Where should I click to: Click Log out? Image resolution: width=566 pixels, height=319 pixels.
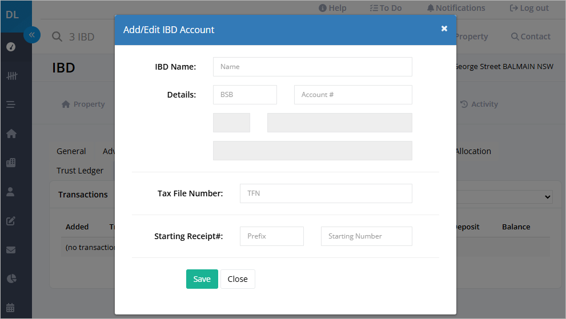[x=529, y=8]
